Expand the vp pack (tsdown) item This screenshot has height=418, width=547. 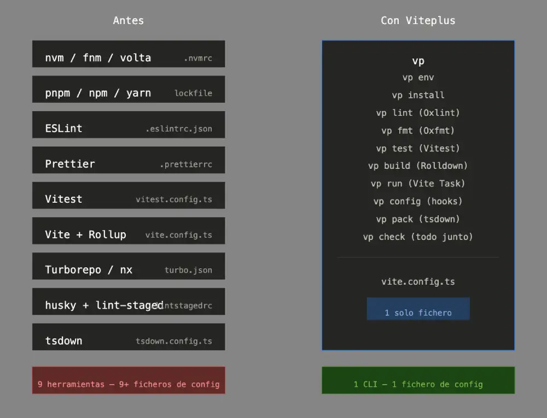(x=418, y=219)
